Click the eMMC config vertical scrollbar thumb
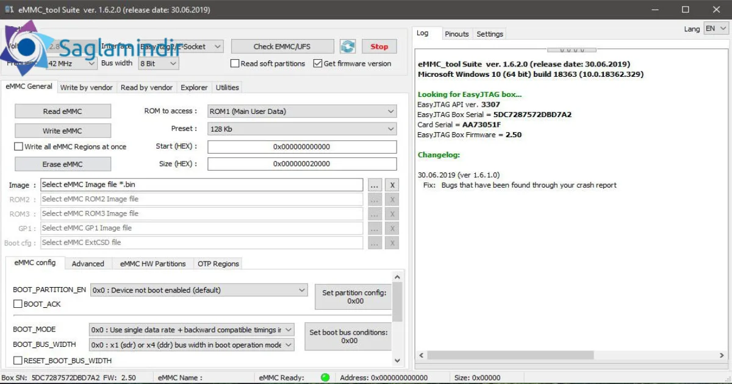This screenshot has width=732, height=384. click(x=397, y=301)
